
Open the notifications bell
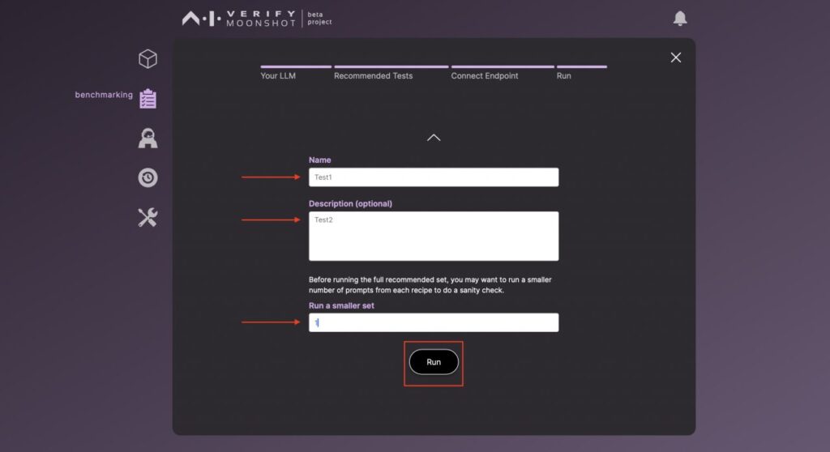[x=680, y=18]
